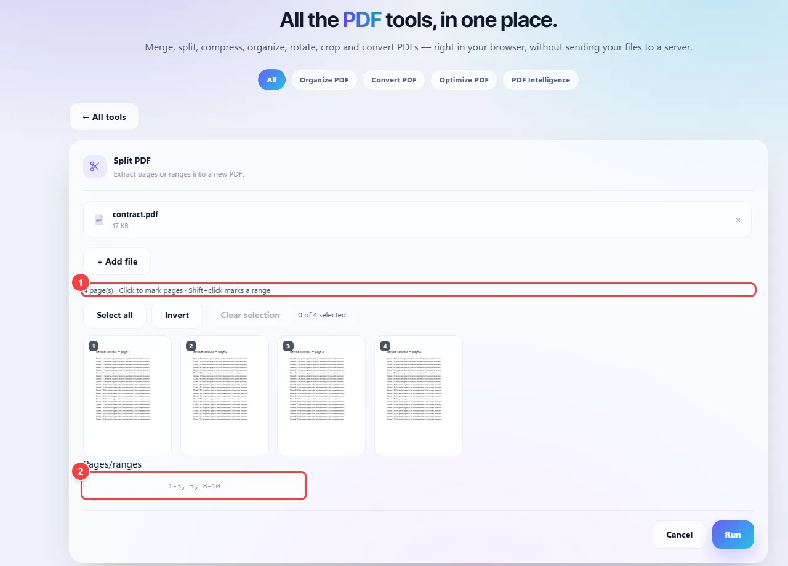This screenshot has height=566, width=788.
Task: Invert the page selection
Action: click(x=177, y=315)
